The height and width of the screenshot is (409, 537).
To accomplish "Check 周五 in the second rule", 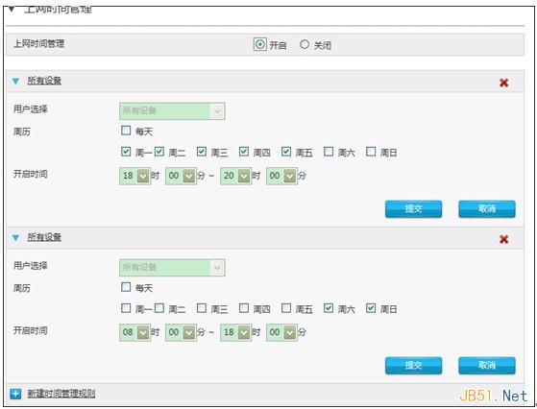I will [286, 308].
